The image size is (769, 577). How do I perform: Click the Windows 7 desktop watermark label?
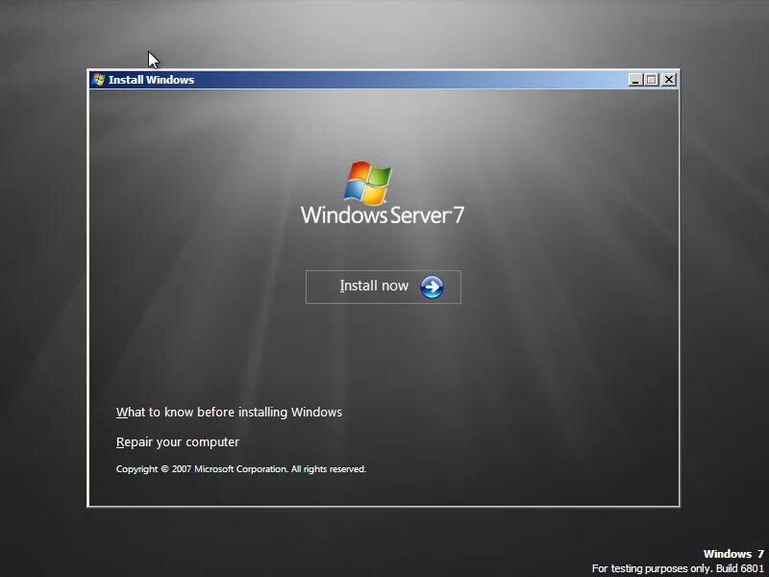coord(733,554)
